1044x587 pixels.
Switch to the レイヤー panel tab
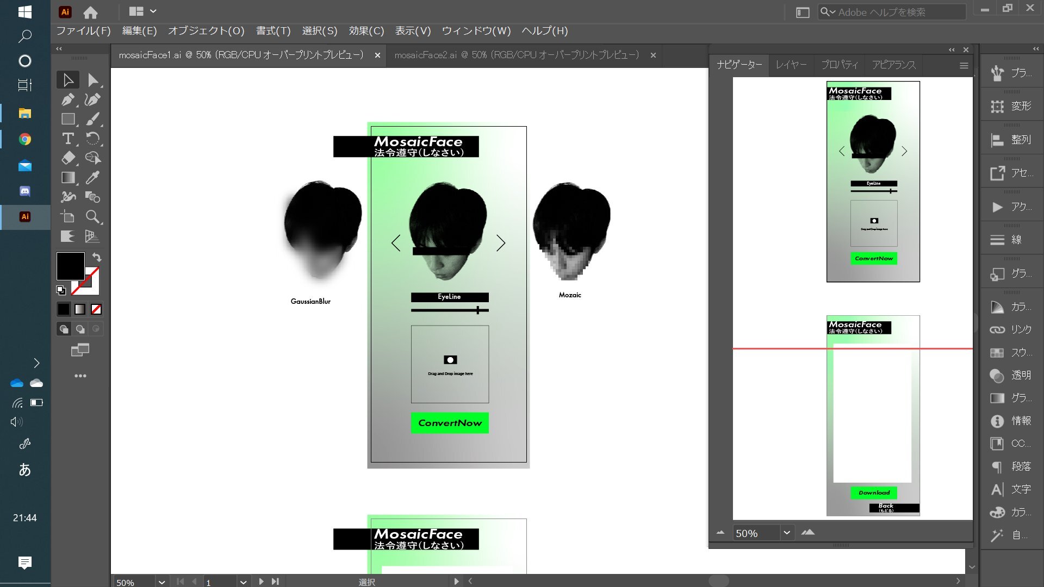pos(791,65)
